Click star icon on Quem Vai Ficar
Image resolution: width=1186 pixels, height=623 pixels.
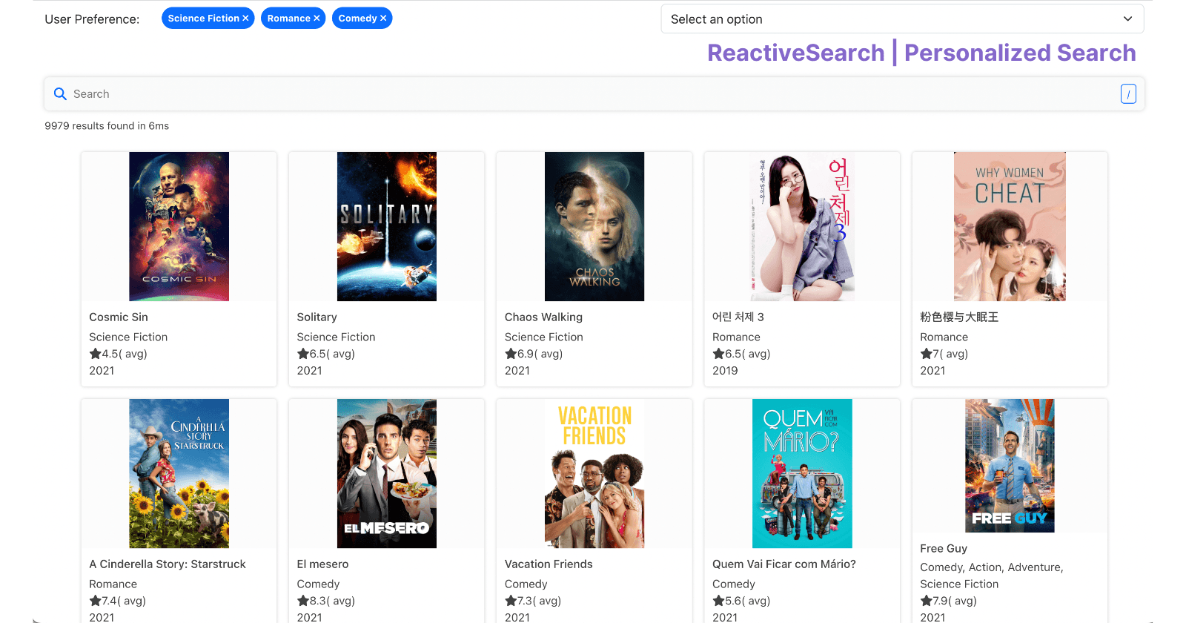tap(718, 601)
